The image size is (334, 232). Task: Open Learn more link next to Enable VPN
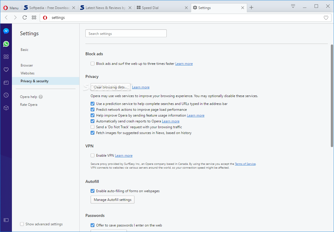(124, 156)
